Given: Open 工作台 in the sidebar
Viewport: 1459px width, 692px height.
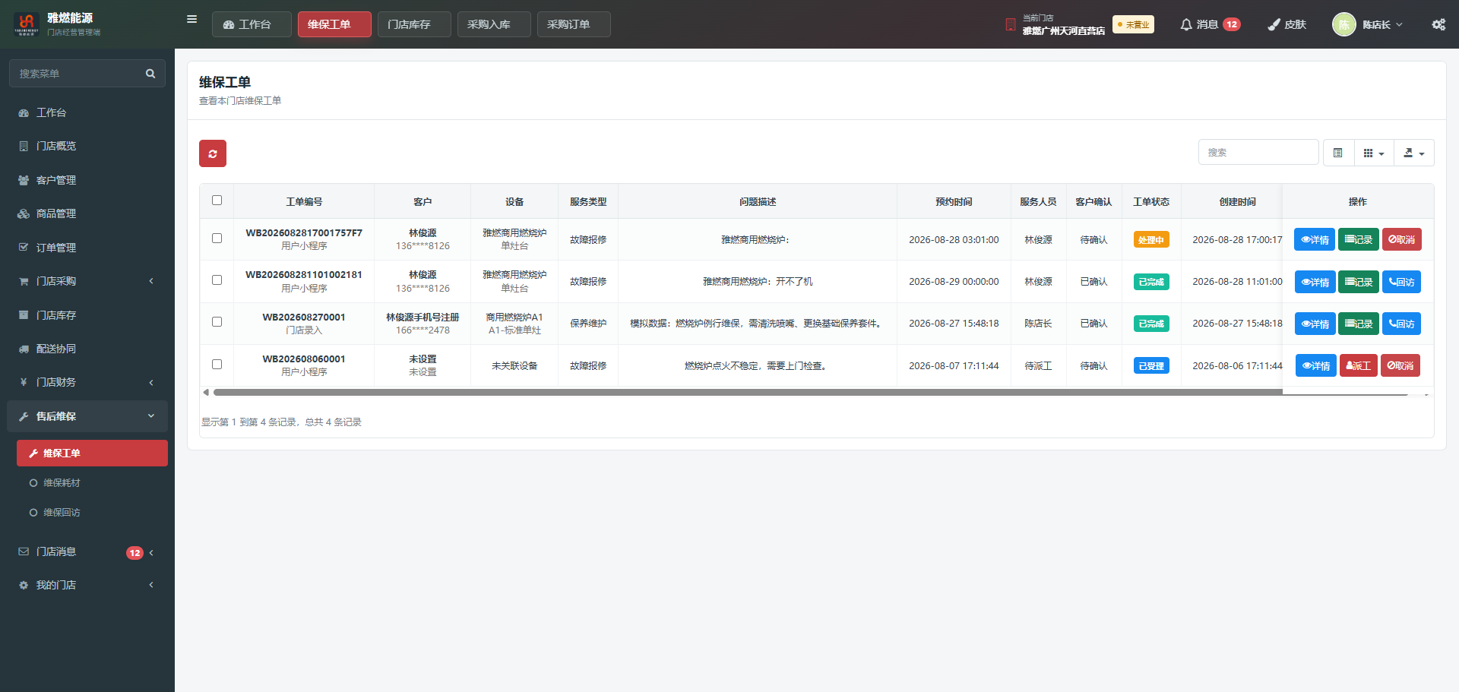Looking at the screenshot, I should pos(87,112).
